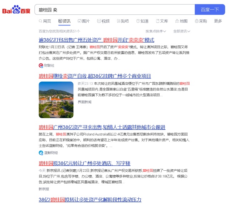
Task: Click the Baidu logo
Action: tap(16, 10)
